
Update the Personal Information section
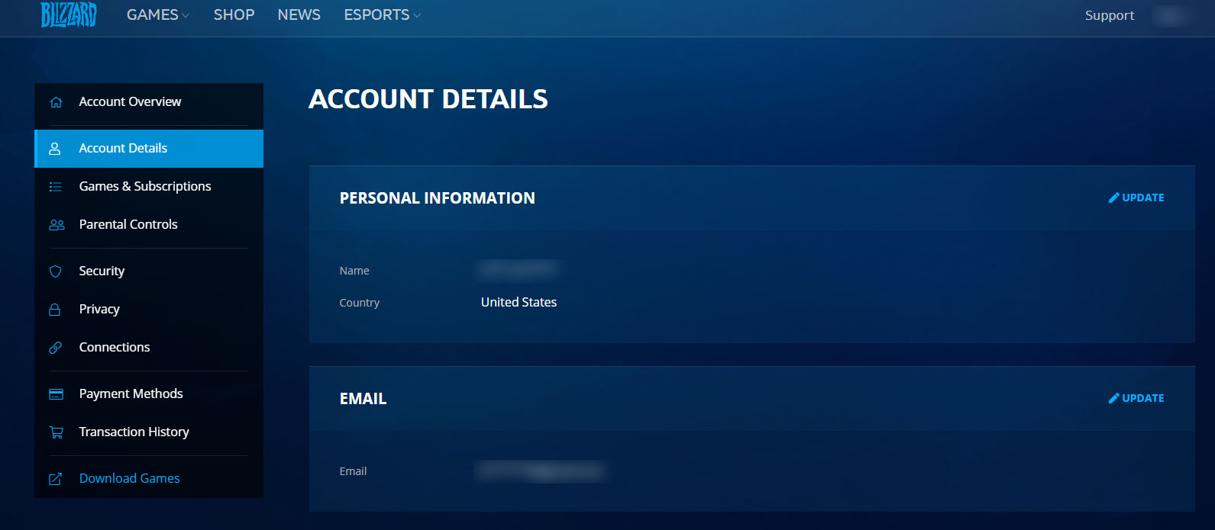[x=1136, y=198]
